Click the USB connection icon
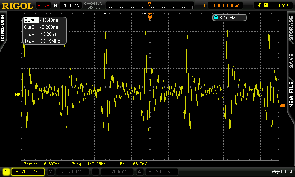The image size is (295, 177). tap(276, 171)
